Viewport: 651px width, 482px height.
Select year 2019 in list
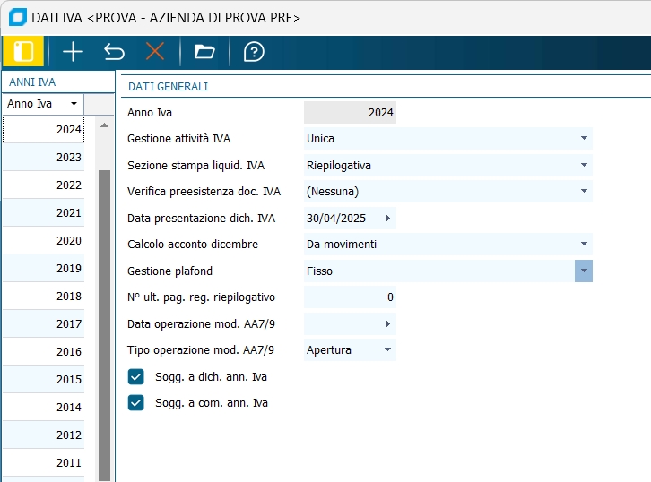[x=44, y=269]
